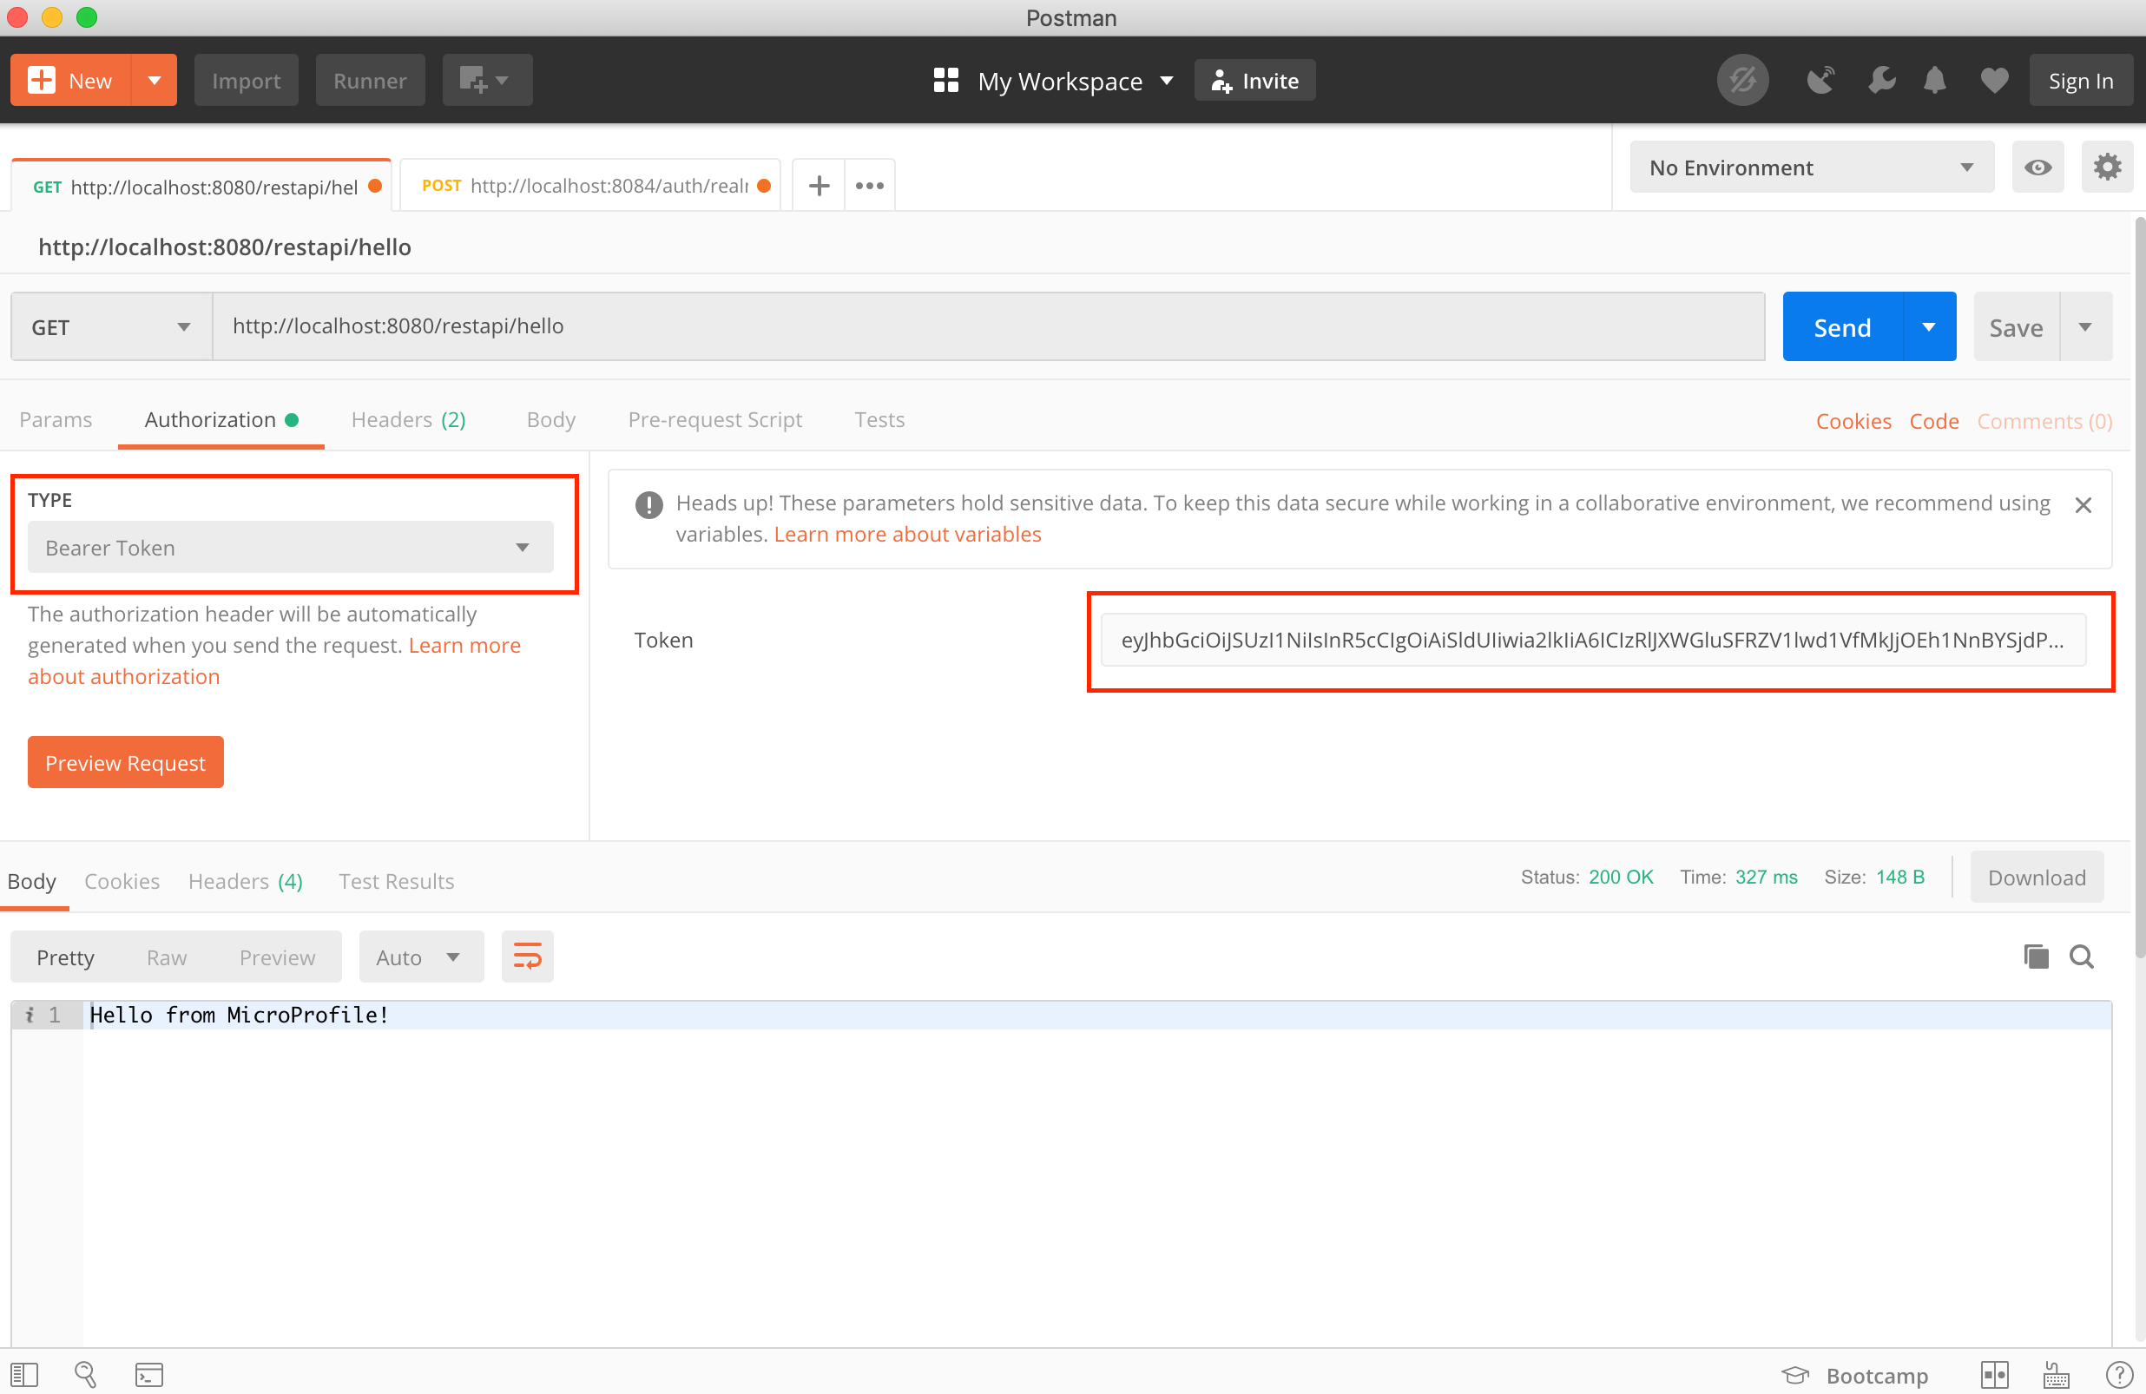Click the heart icon in header

[1993, 81]
